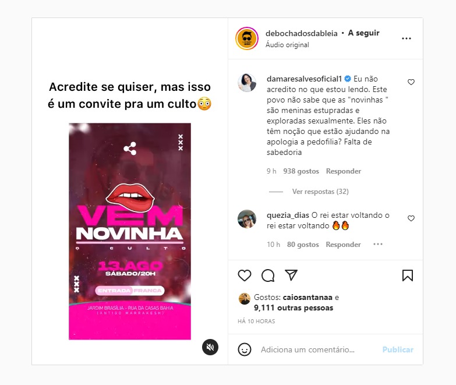Like damaresalvesoficial1's comment

[411, 82]
